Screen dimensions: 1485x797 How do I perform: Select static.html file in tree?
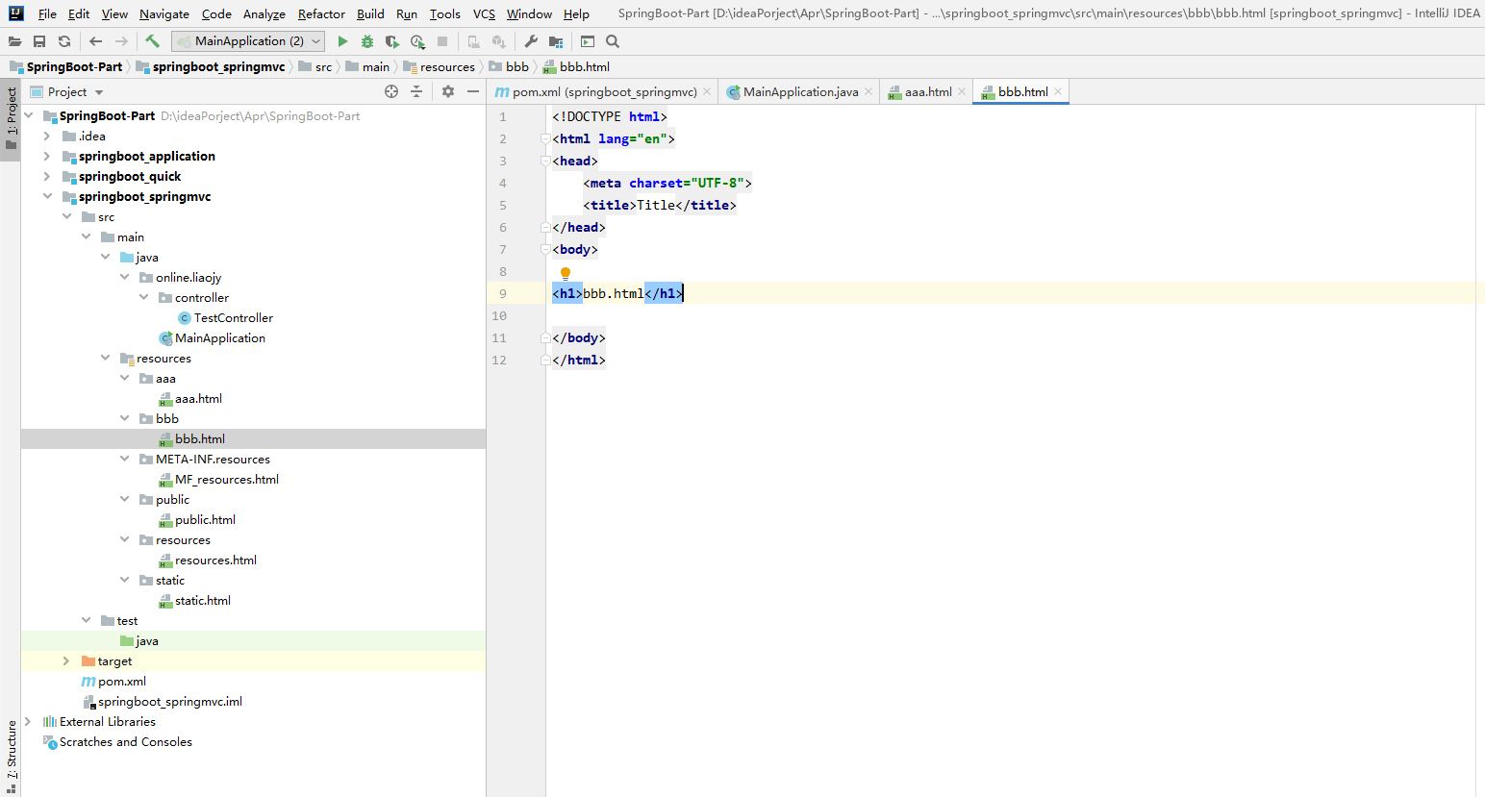tap(203, 600)
